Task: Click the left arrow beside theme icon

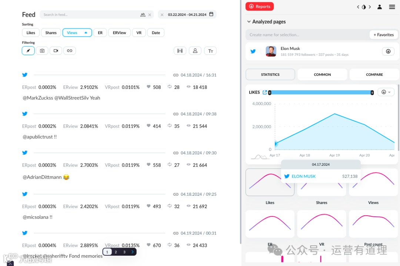Action: click(x=358, y=7)
